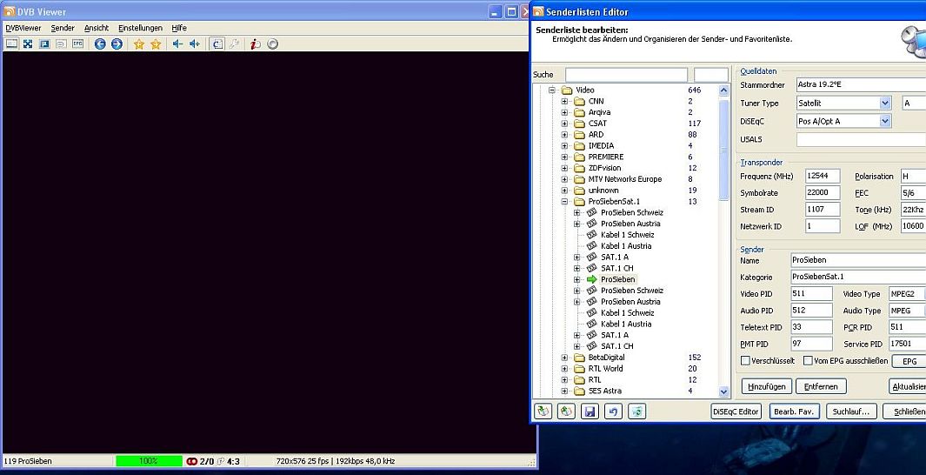
Task: Open the Sender menu
Action: pyautogui.click(x=63, y=28)
